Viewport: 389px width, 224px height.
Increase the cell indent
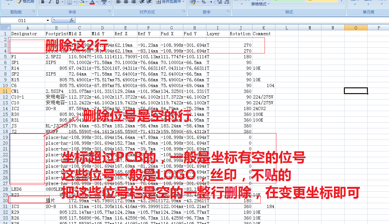(x=149, y=2)
